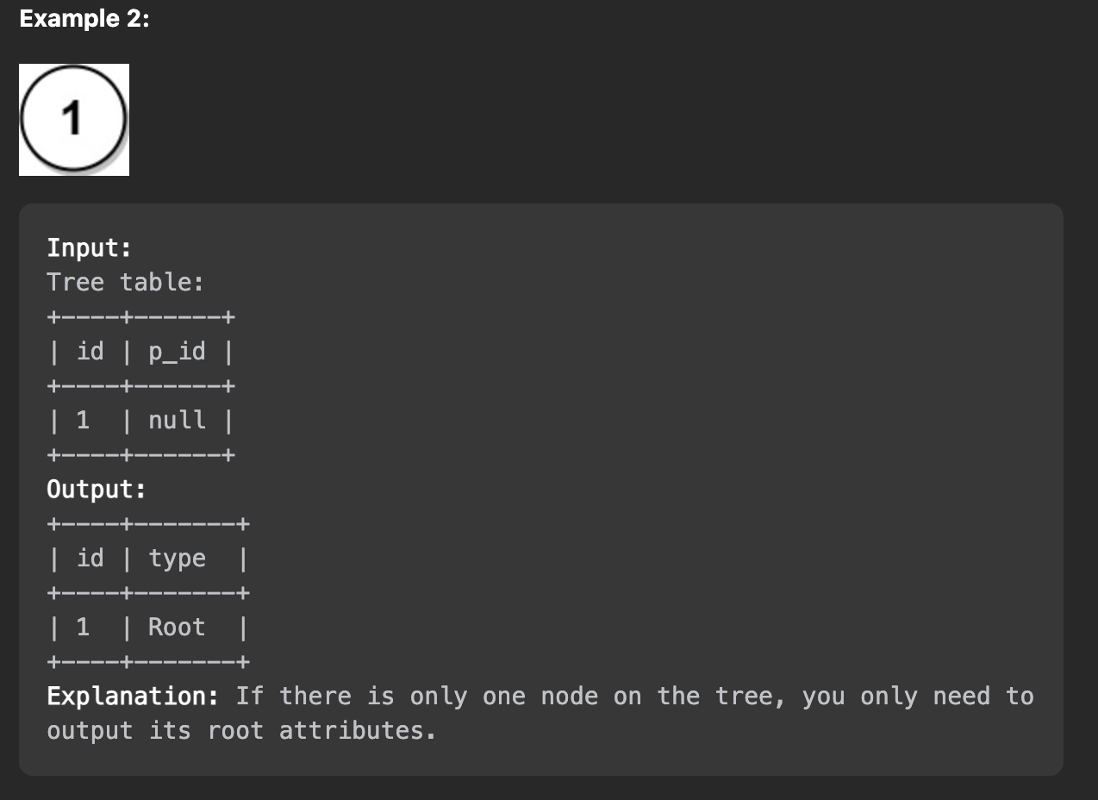Screen dimensions: 1098x800
Task: Click the 1 in the Output table row
Action: 83,628
